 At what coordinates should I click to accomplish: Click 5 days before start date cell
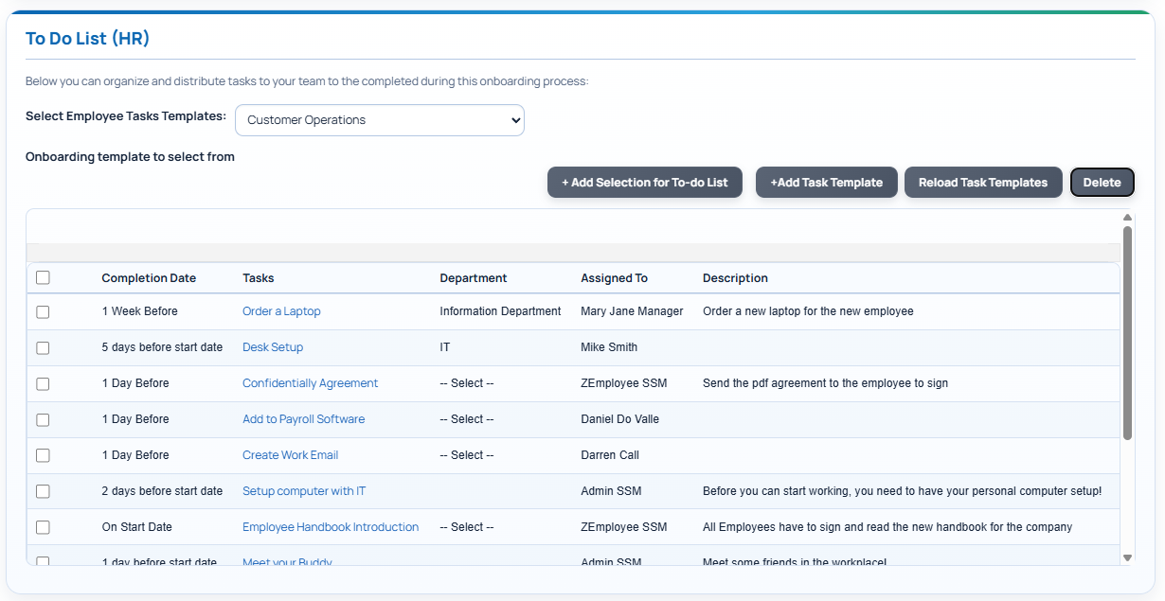[x=162, y=347]
